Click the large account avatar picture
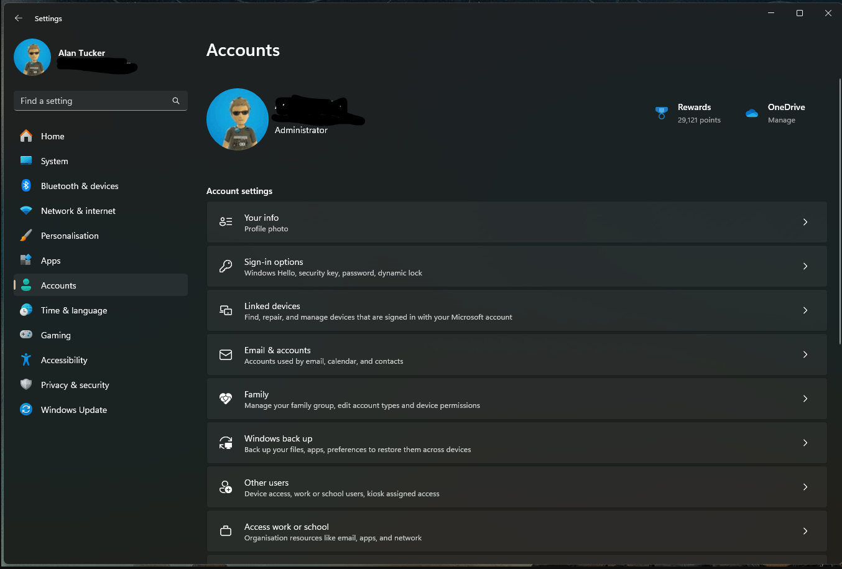842x569 pixels. (x=238, y=119)
